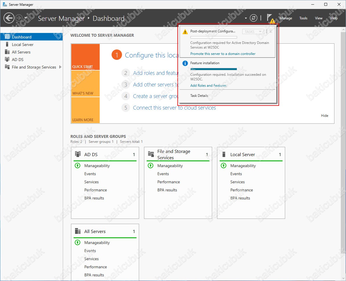
Task: Open the LEARN MORE tile
Action: pyautogui.click(x=85, y=110)
